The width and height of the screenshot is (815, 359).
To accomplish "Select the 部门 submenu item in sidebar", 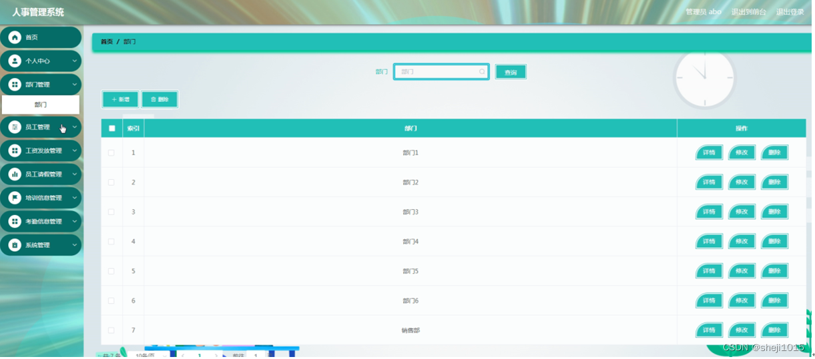I will click(41, 105).
